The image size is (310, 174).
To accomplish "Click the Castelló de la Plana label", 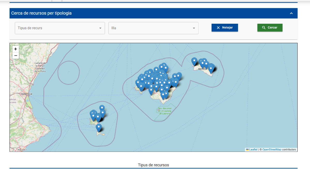I will (x=40, y=67).
